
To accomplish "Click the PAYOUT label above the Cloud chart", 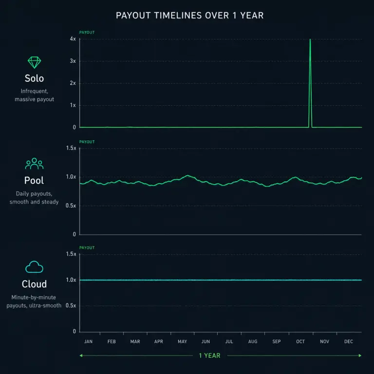I will pos(87,248).
